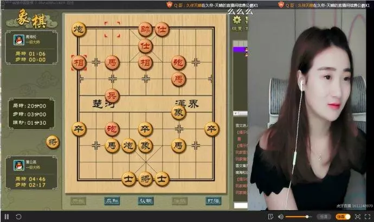Click the chat input field under move list
This screenshot has width=374, height=222.
pyautogui.click(x=241, y=205)
